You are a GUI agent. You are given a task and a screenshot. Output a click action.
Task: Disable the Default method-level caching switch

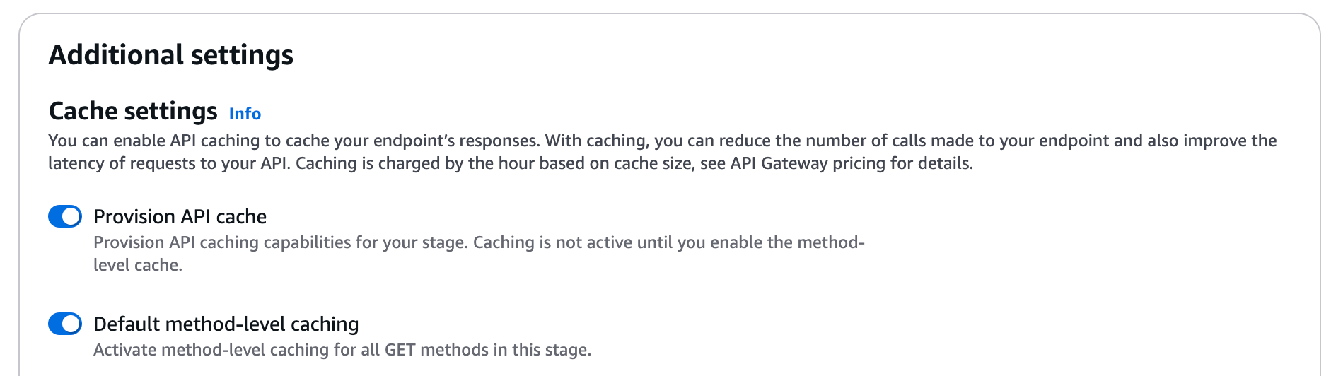tap(65, 324)
